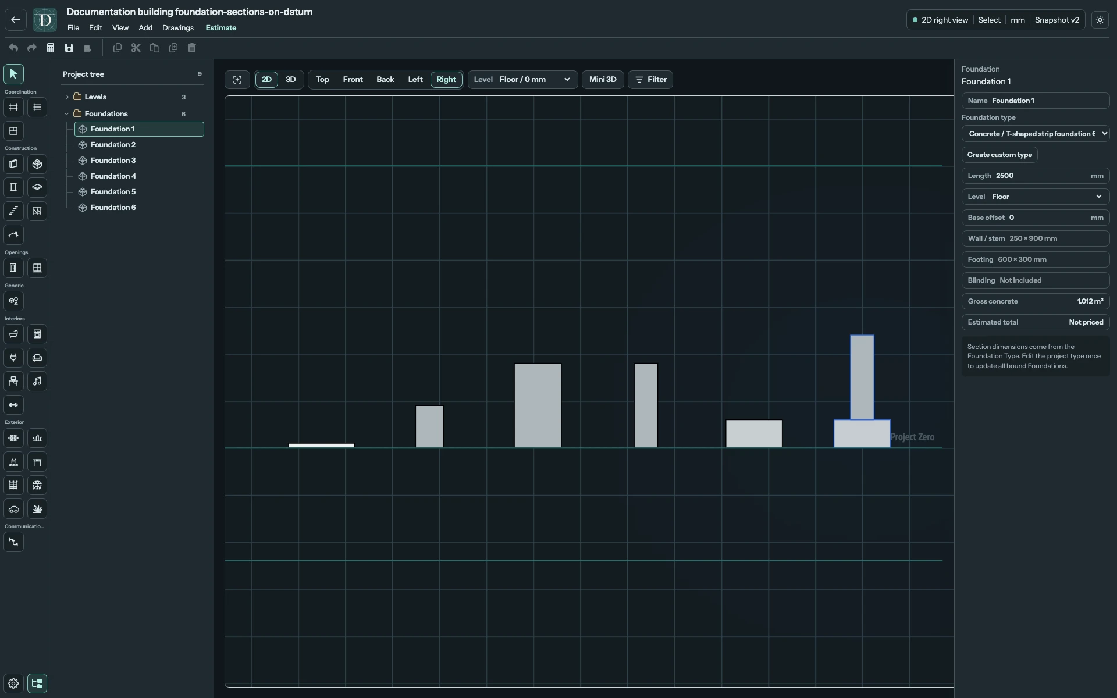Screen dimensions: 1117x698
Task: Click the save disk icon
Action: tap(69, 48)
